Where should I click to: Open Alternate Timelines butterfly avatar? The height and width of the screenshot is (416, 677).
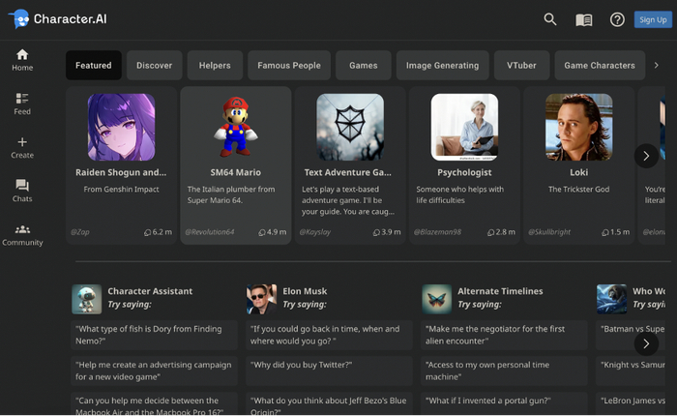point(437,299)
